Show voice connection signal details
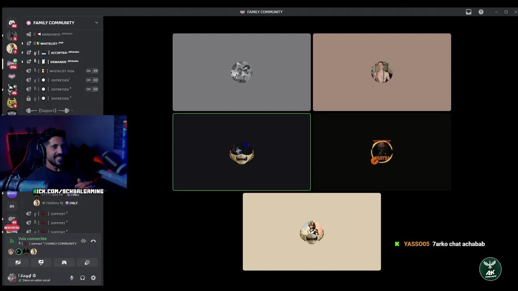518x291 pixels. [x=12, y=241]
